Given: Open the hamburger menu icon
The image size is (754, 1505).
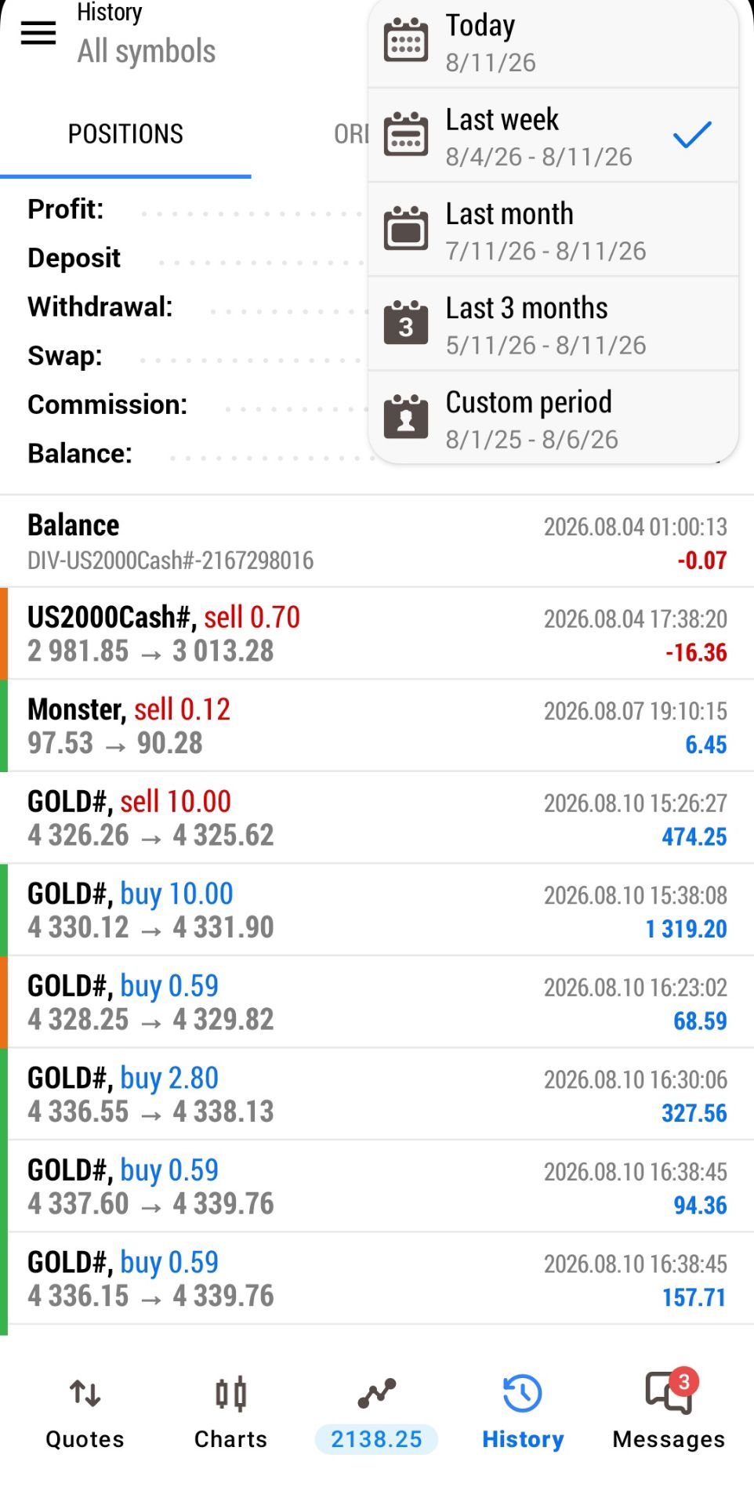Looking at the screenshot, I should (x=38, y=33).
